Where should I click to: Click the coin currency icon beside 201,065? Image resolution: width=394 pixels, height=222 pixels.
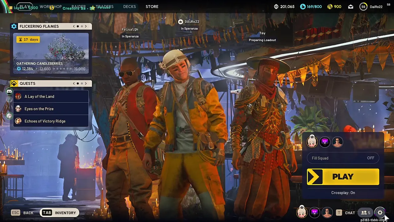(x=276, y=6)
